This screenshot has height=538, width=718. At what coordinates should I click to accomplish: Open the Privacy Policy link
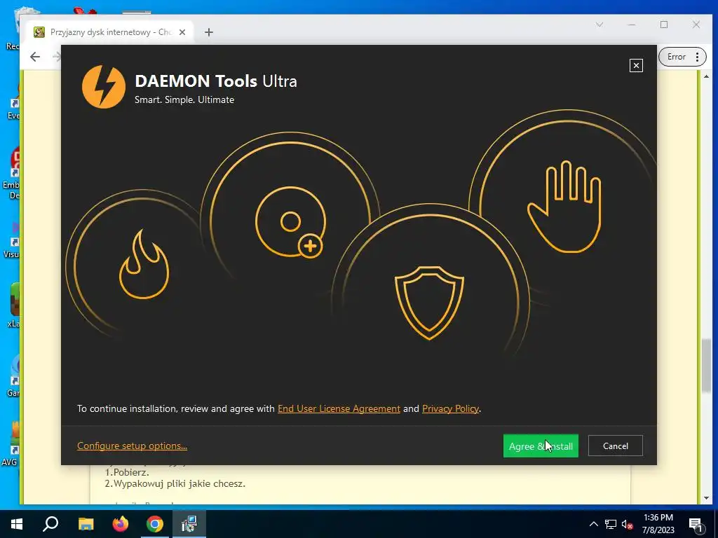coord(451,408)
